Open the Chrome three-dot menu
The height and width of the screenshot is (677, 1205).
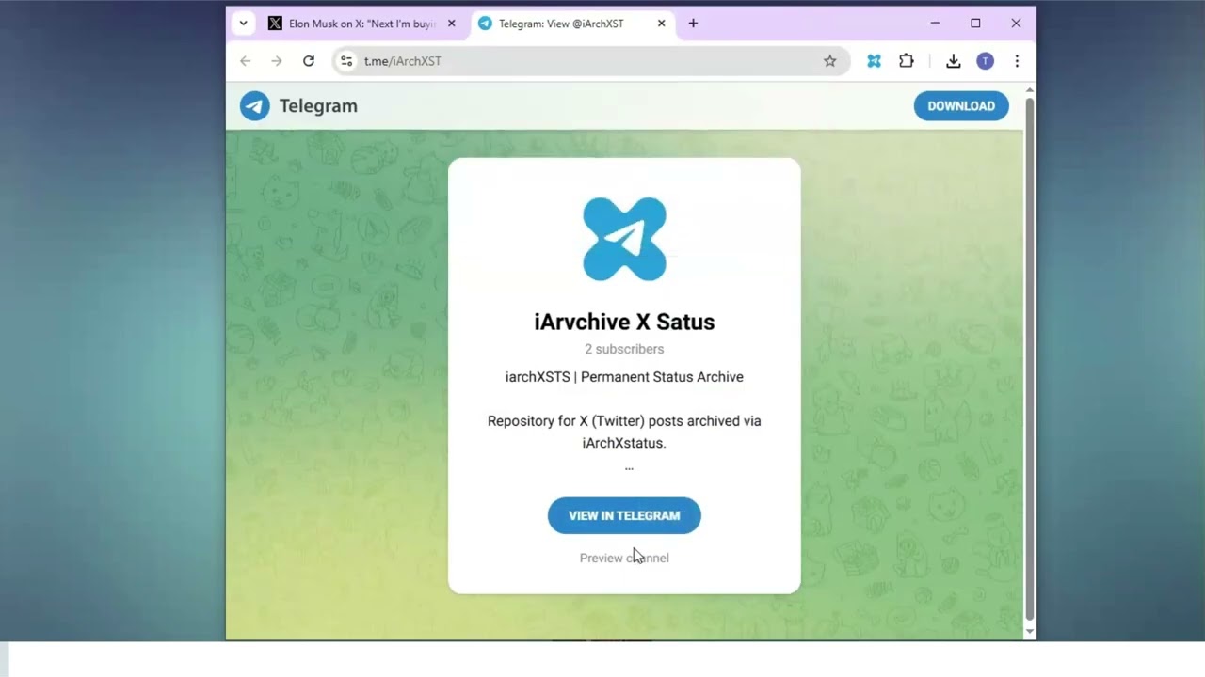pos(1017,61)
